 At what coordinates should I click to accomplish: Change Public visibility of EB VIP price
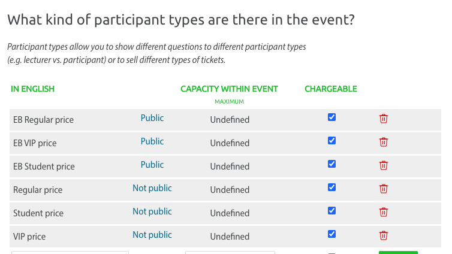(152, 141)
